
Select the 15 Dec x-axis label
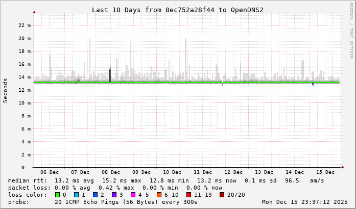click(x=325, y=172)
